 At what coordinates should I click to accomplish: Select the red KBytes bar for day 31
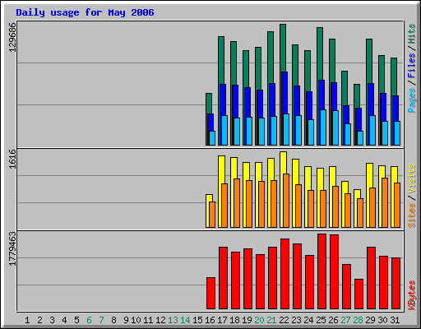[x=396, y=284]
